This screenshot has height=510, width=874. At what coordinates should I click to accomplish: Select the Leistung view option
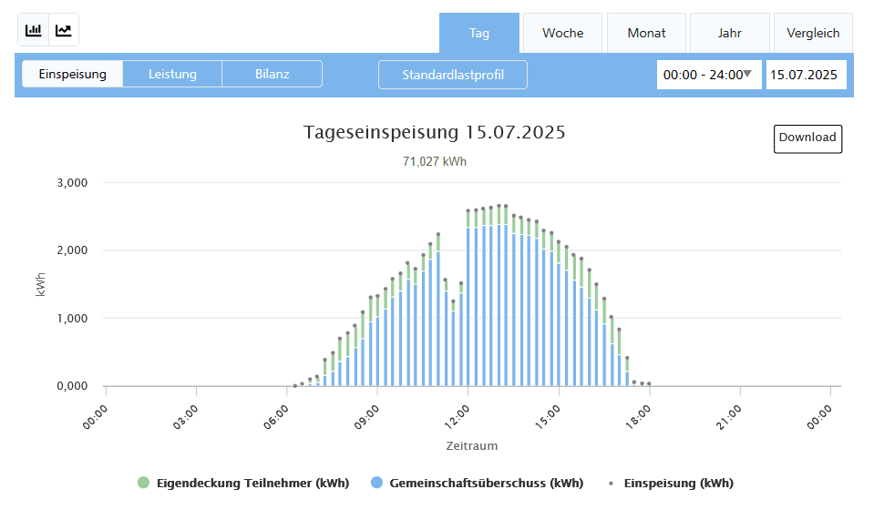tap(172, 74)
